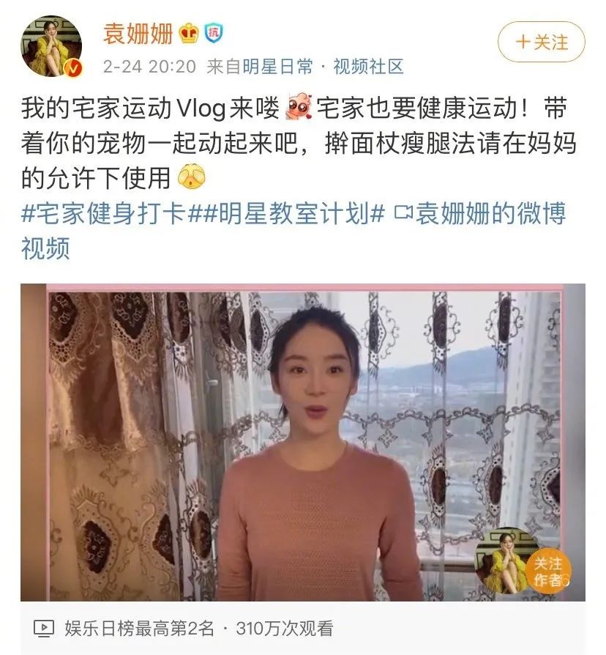
Task: Follow the user with +关注 button
Action: [542, 42]
